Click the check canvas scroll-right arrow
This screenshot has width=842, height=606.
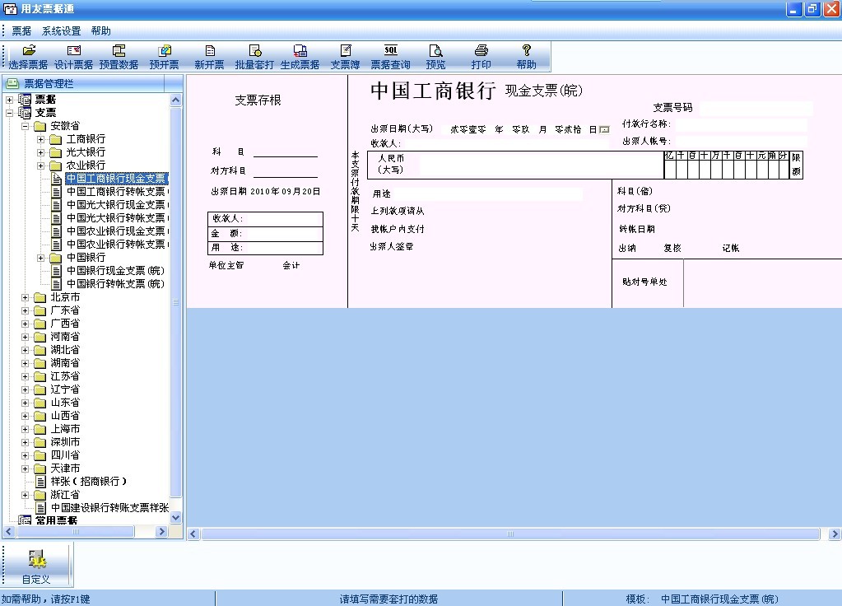[x=835, y=534]
